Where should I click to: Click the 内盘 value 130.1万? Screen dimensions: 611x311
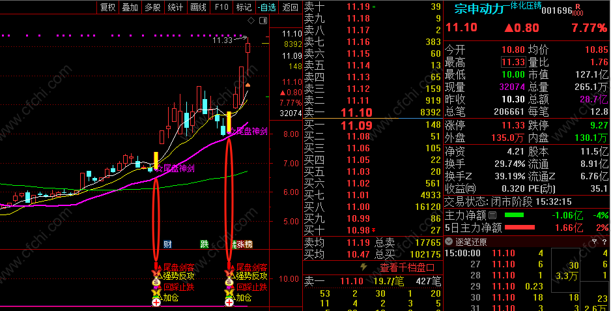(x=591, y=138)
